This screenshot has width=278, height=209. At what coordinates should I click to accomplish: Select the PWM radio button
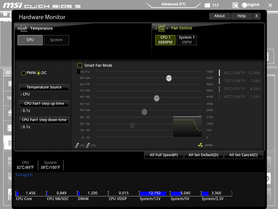24,73
